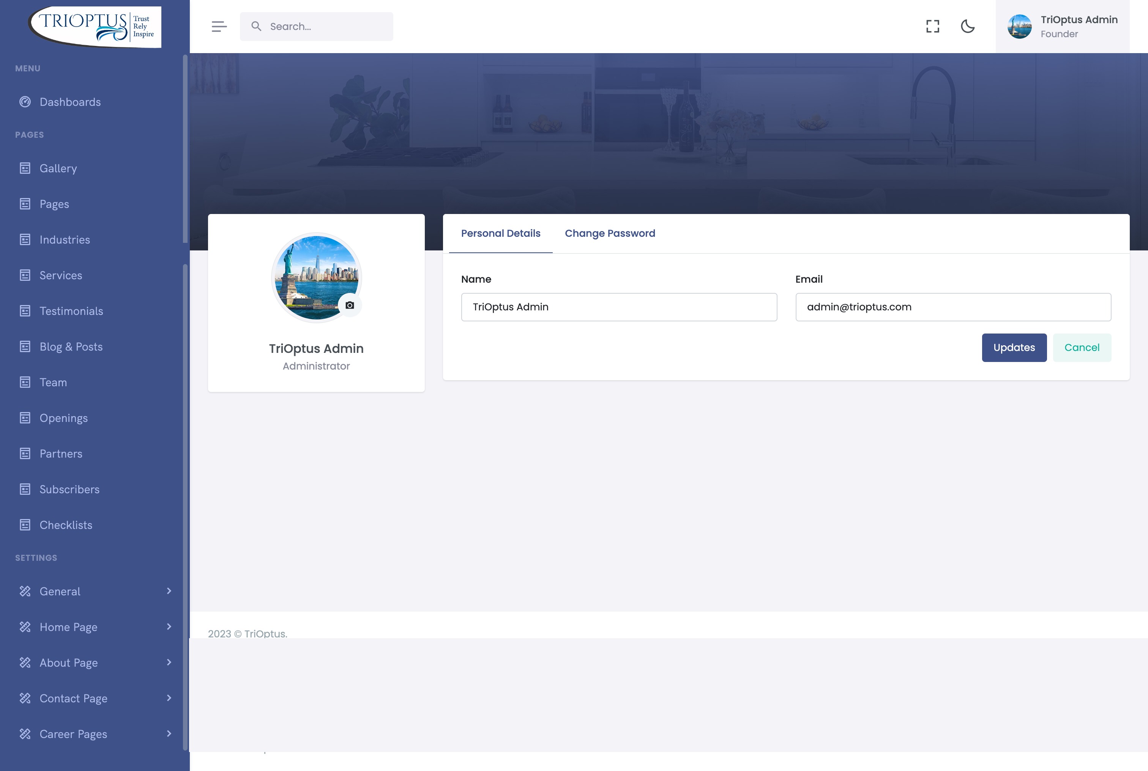Click the Services sidebar icon
The height and width of the screenshot is (771, 1148).
[25, 275]
